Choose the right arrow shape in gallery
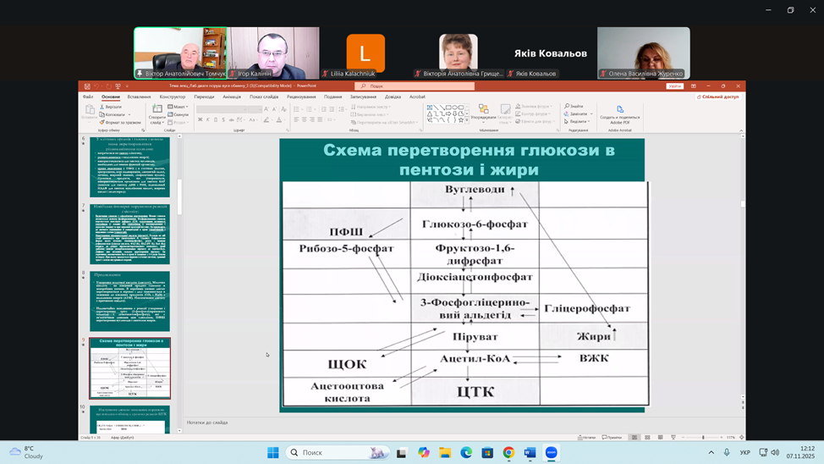Viewport: 824px width, 464px height. click(448, 113)
